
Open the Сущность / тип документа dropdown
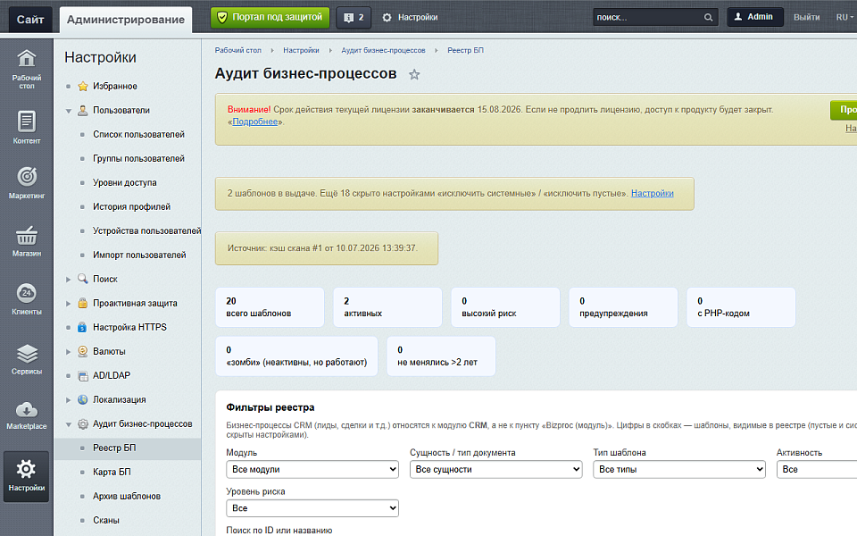(495, 469)
